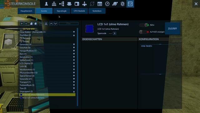Expand the Munitionskiste group arrow
Screen dimensions: 200x113
(x=74, y=70)
